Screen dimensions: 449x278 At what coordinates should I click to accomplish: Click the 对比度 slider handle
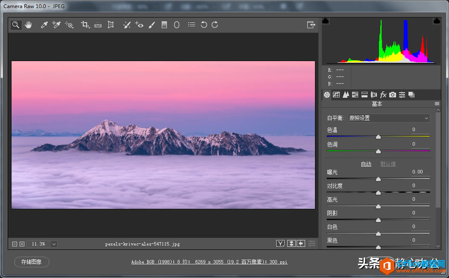coord(378,193)
